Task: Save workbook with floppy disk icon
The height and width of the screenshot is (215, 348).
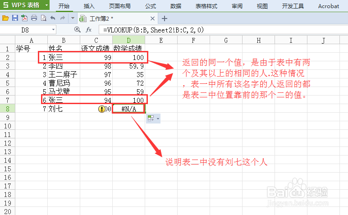Action: (x=15, y=18)
